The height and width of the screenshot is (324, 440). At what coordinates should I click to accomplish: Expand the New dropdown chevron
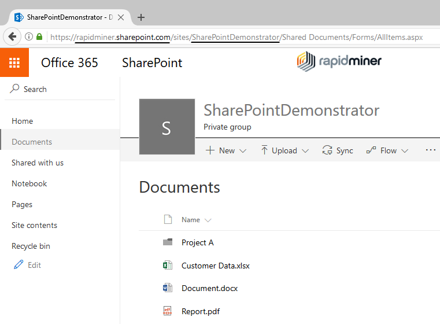click(x=243, y=151)
